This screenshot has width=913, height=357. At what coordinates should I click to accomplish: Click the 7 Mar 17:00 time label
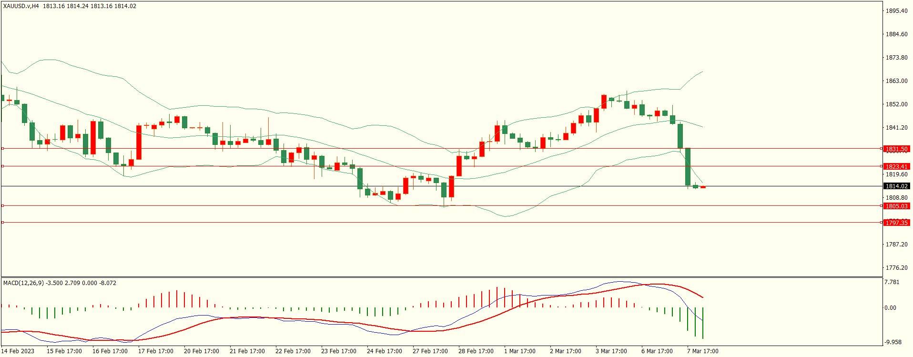702,351
